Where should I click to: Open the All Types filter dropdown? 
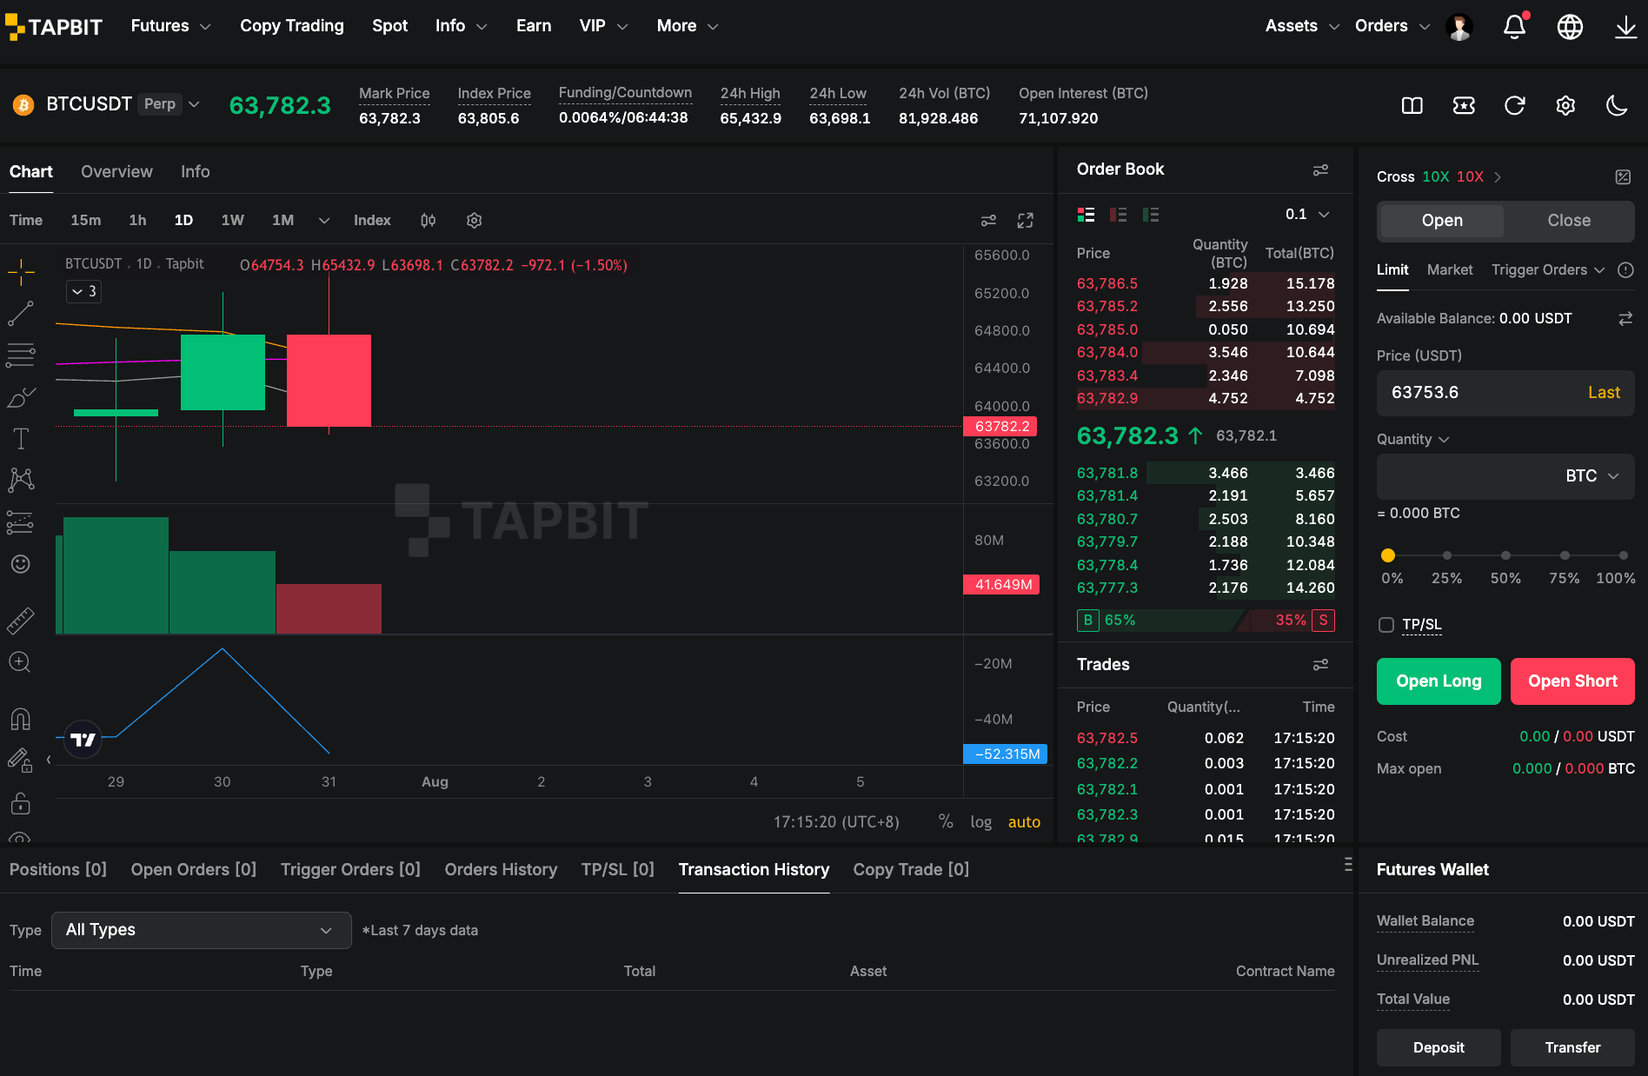pyautogui.click(x=202, y=930)
